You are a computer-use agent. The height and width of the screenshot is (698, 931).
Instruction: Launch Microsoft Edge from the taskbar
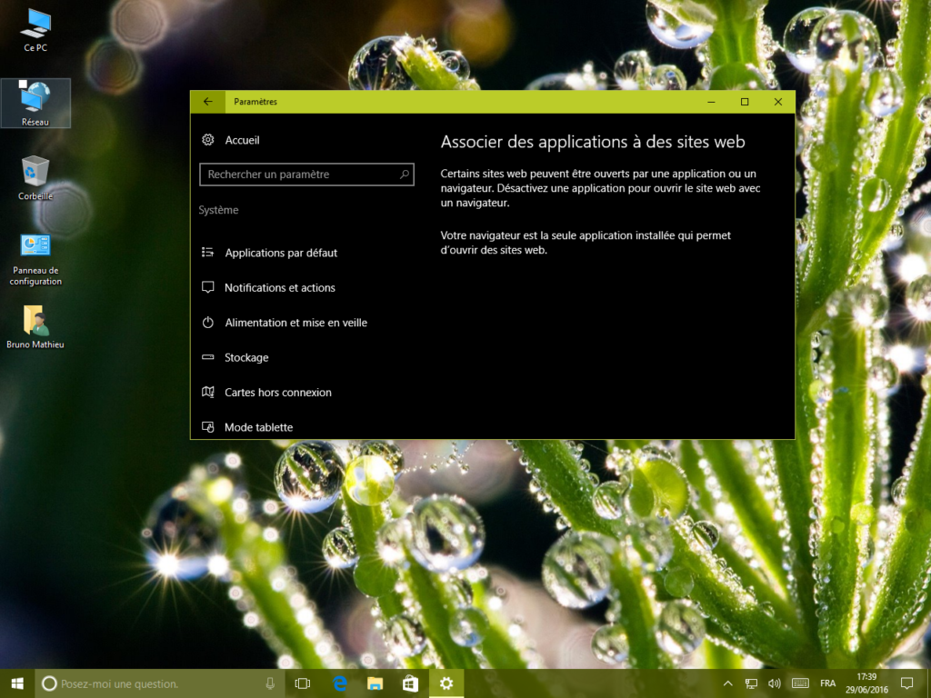[x=338, y=683]
